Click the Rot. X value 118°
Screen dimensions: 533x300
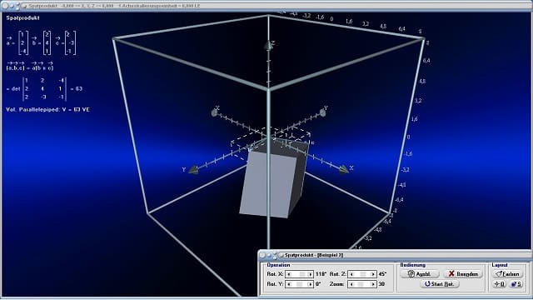coord(321,274)
